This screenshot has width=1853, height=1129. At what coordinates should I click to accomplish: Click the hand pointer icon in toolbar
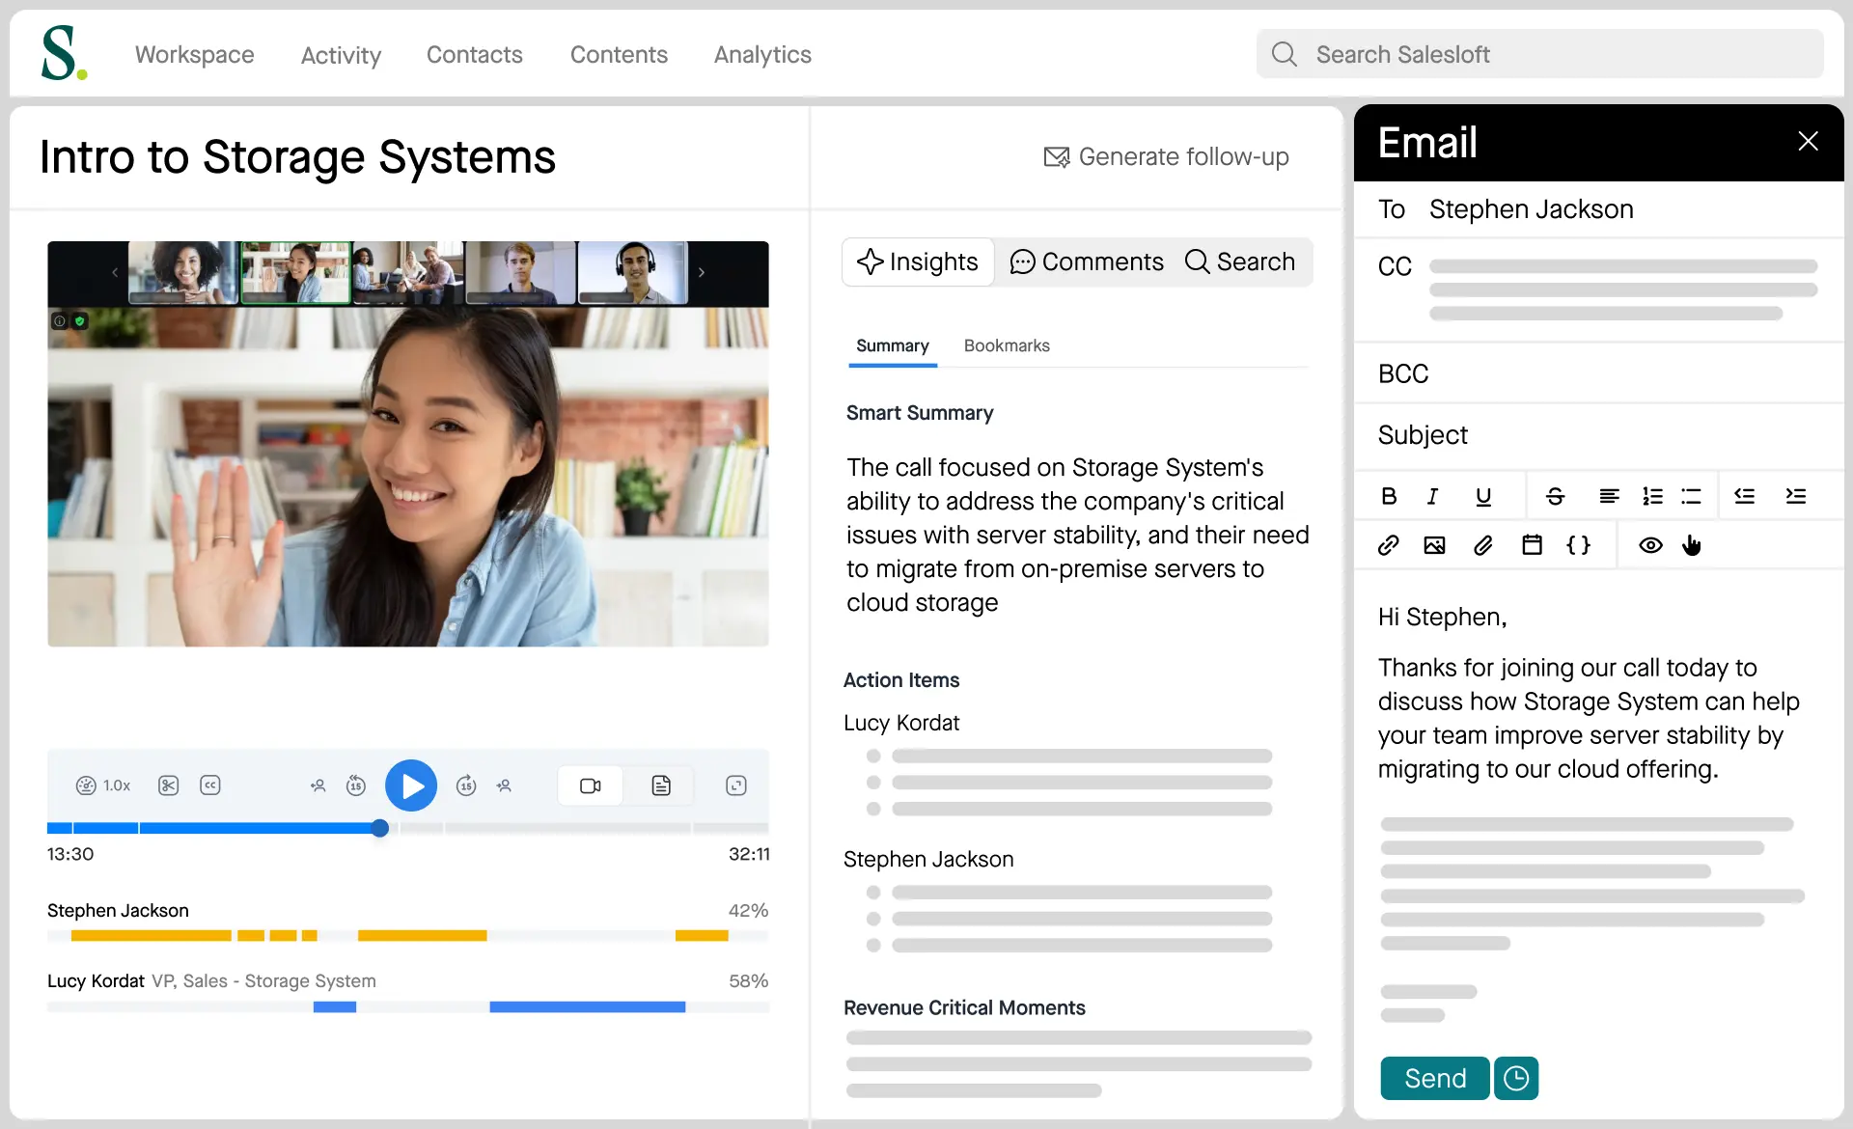(x=1692, y=545)
